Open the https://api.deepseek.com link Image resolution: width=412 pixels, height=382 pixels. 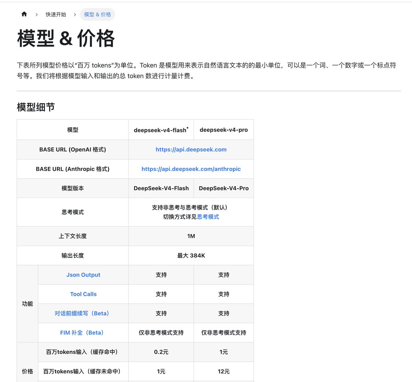tap(191, 150)
